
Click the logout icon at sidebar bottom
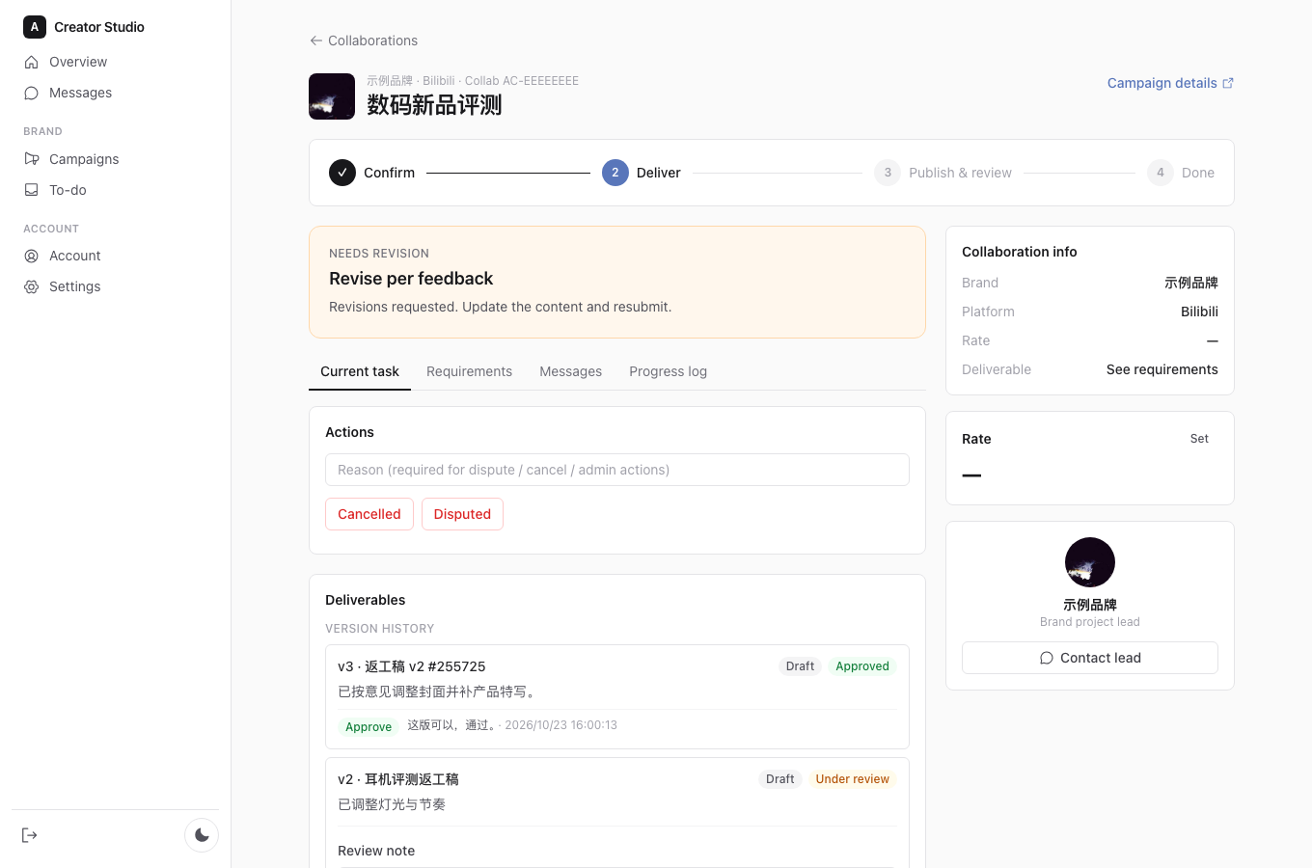click(x=30, y=835)
